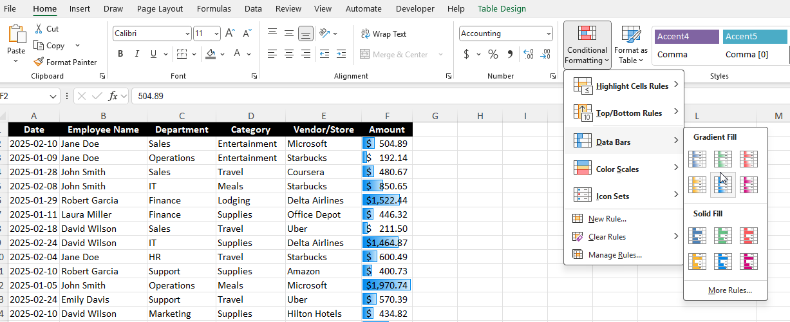
Task: Open Accounting number format dropdown
Action: [548, 33]
